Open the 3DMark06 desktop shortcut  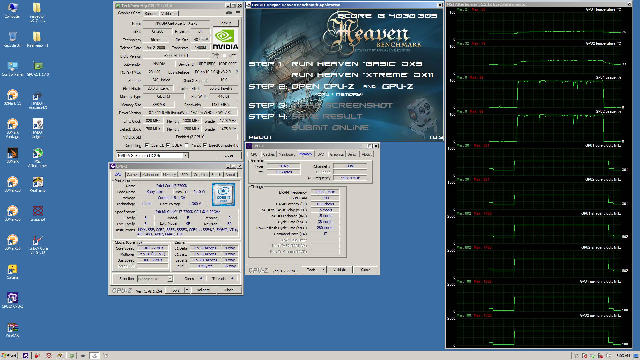click(x=12, y=243)
